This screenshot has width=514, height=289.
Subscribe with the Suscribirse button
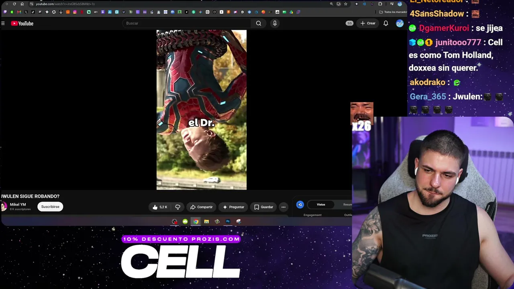coord(50,207)
